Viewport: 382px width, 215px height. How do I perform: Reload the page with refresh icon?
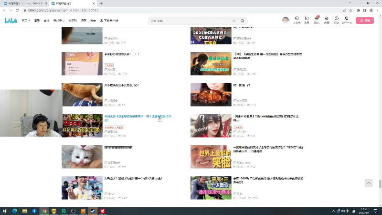17,10
